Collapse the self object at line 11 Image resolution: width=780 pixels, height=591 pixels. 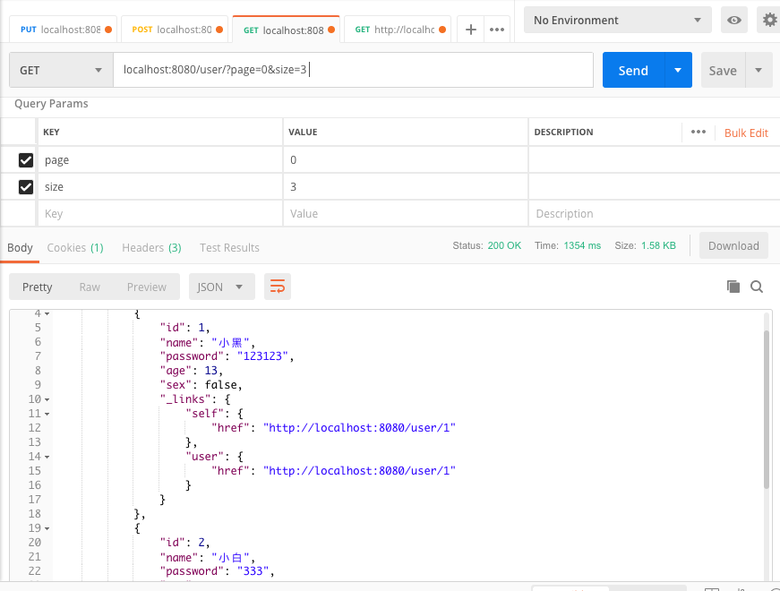click(47, 414)
